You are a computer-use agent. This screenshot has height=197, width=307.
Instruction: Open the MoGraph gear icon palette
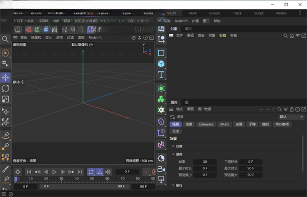click(161, 110)
